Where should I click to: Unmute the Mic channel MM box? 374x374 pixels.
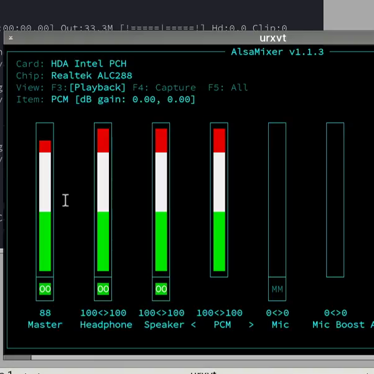click(x=277, y=289)
